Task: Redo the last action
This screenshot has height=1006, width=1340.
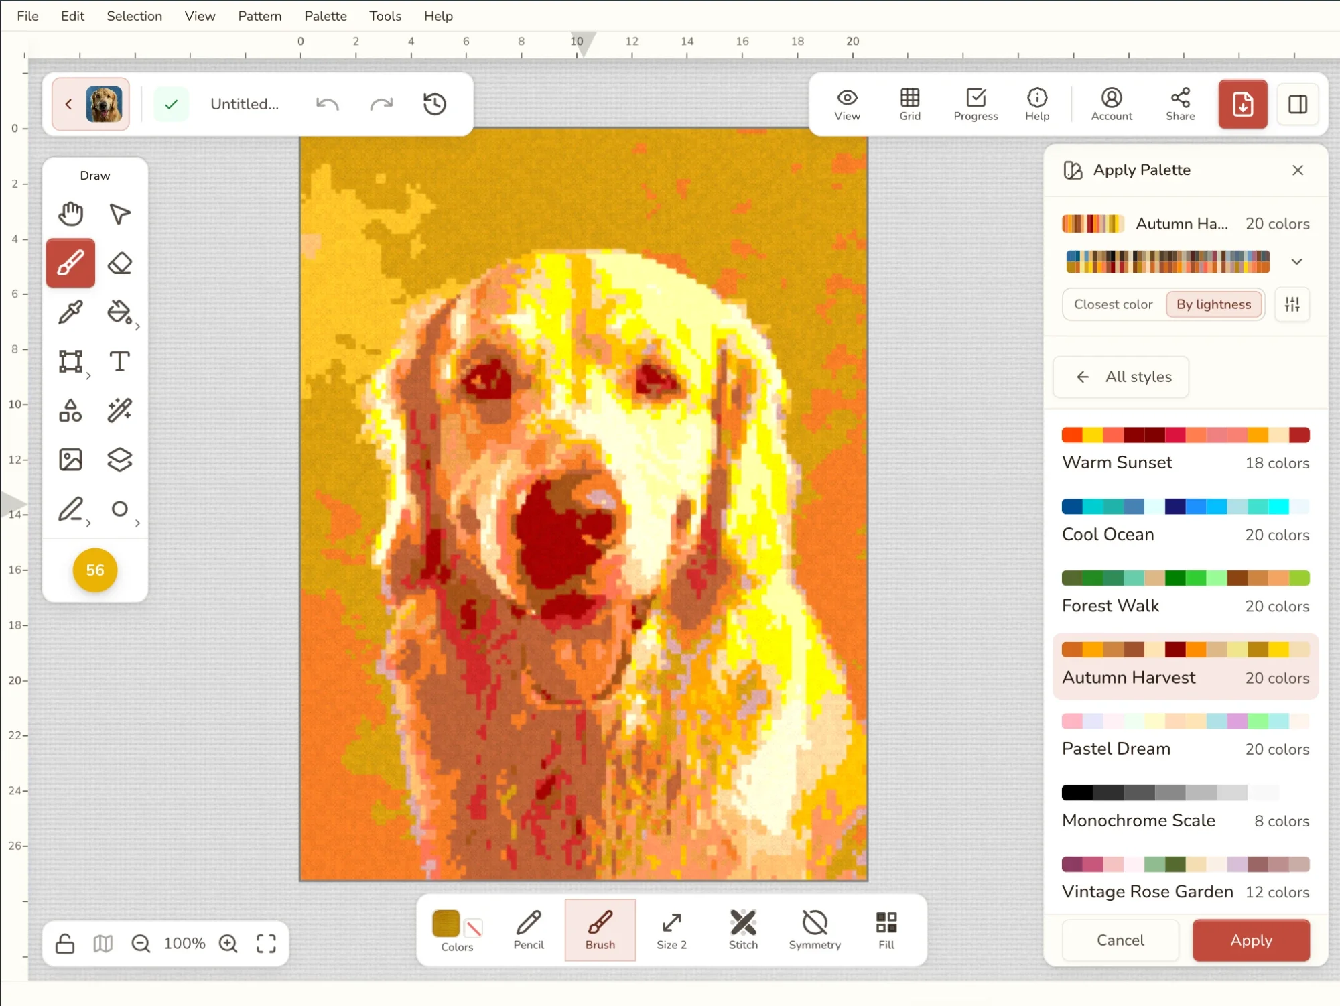Action: 381,104
